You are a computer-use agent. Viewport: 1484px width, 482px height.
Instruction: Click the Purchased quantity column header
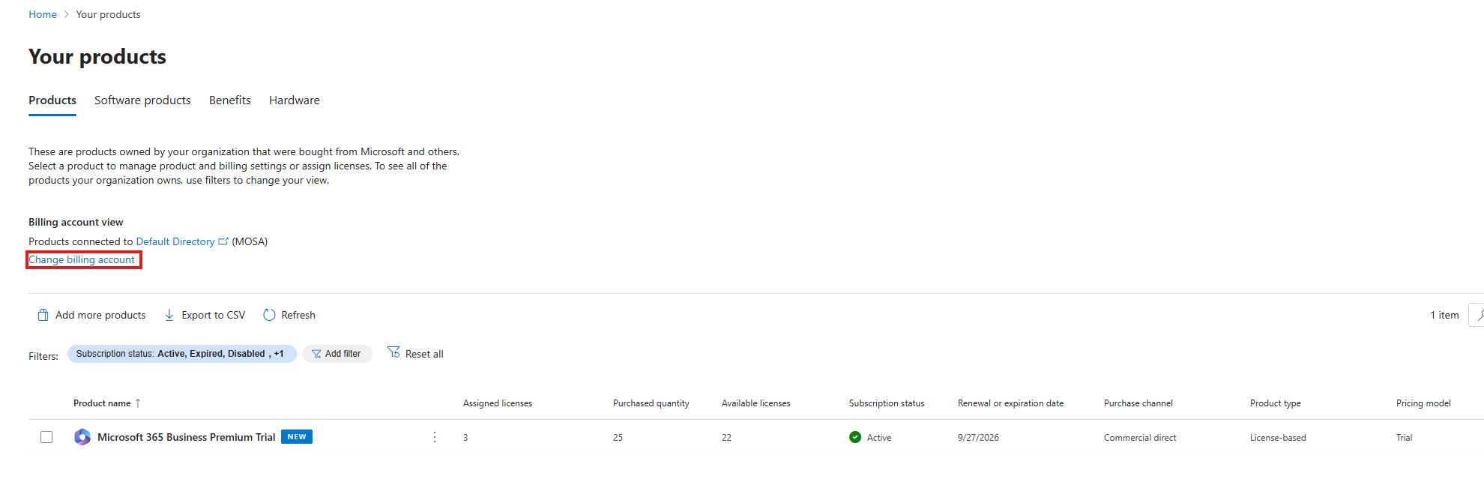click(x=651, y=403)
